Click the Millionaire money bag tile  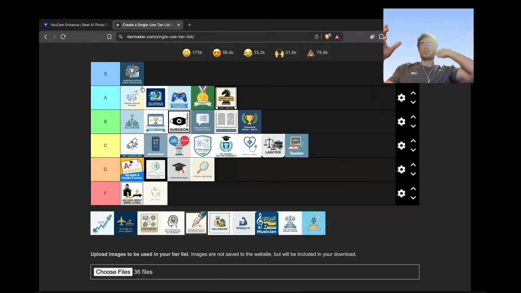[x=220, y=223]
